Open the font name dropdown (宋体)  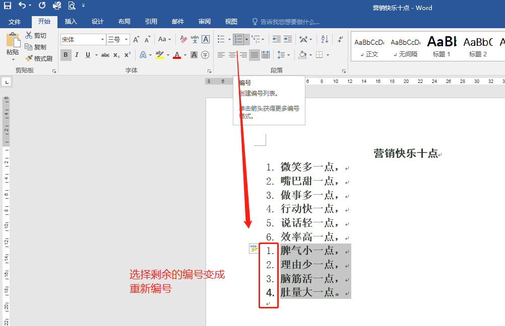click(102, 39)
